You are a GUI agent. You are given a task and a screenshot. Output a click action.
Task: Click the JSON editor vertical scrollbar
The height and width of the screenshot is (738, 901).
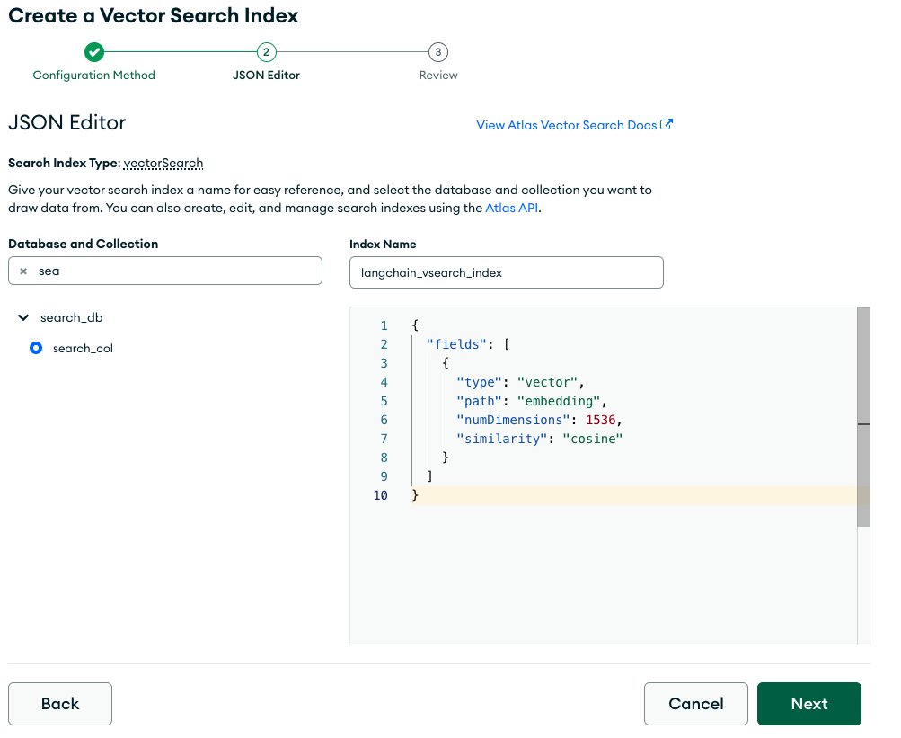[x=863, y=417]
